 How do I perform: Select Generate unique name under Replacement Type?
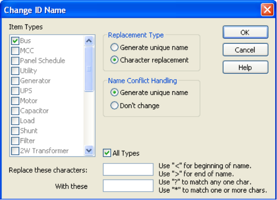pyautogui.click(x=114, y=47)
